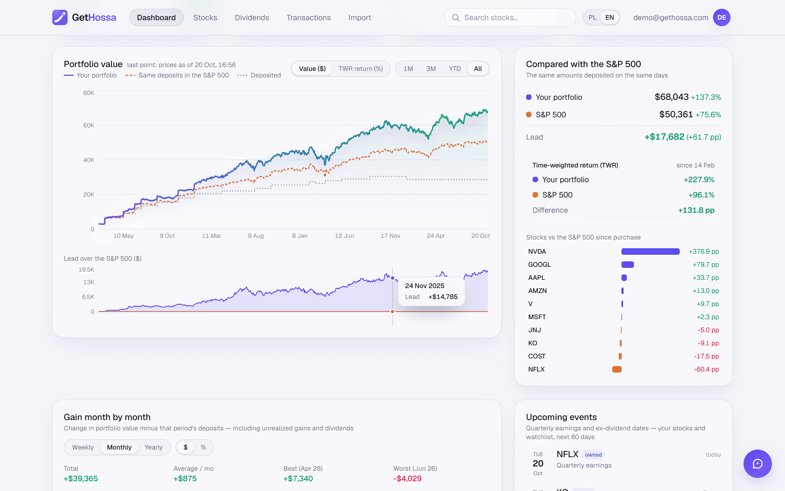Viewport: 785px width, 491px height.
Task: Click the search magnifier icon
Action: (x=456, y=17)
